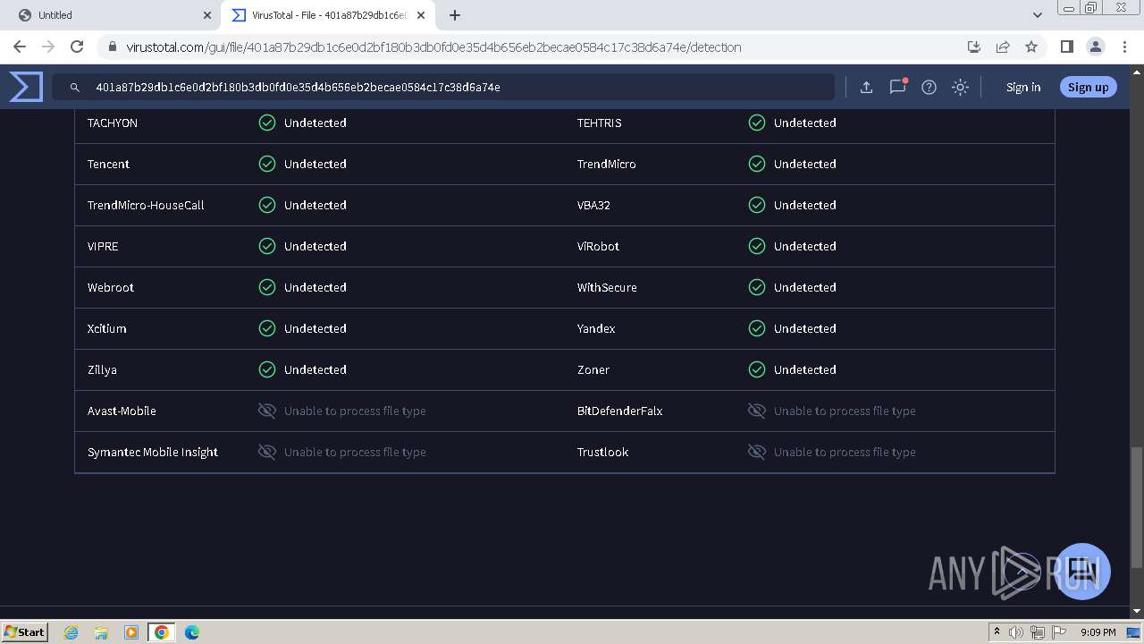Open the Chrome three-dot menu
Viewport: 1144px width, 644px height.
click(x=1123, y=47)
